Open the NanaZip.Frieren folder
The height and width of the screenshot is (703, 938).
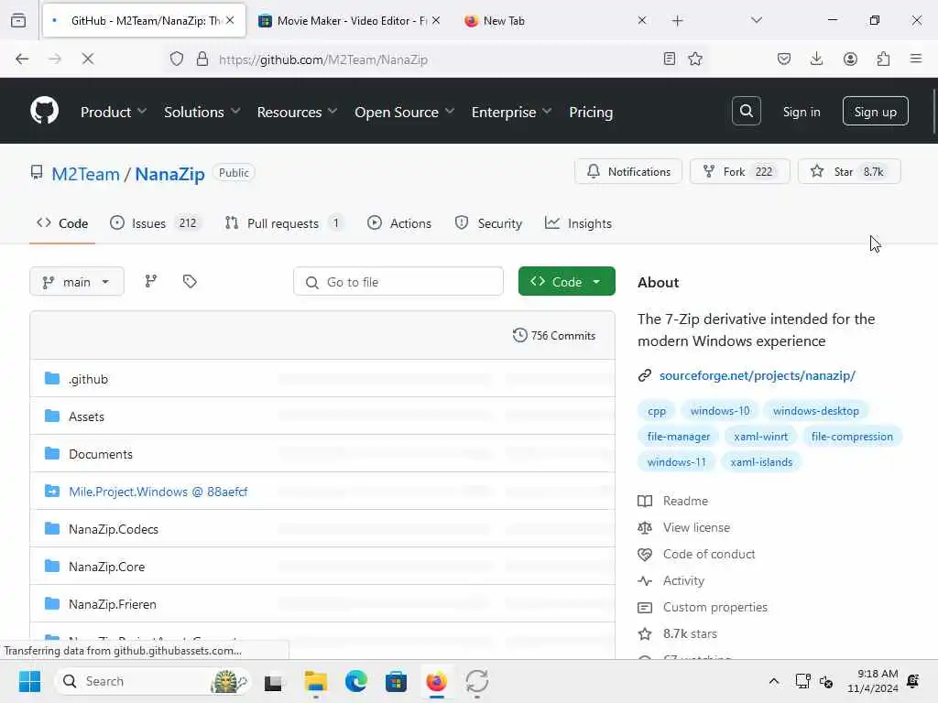coord(113,604)
